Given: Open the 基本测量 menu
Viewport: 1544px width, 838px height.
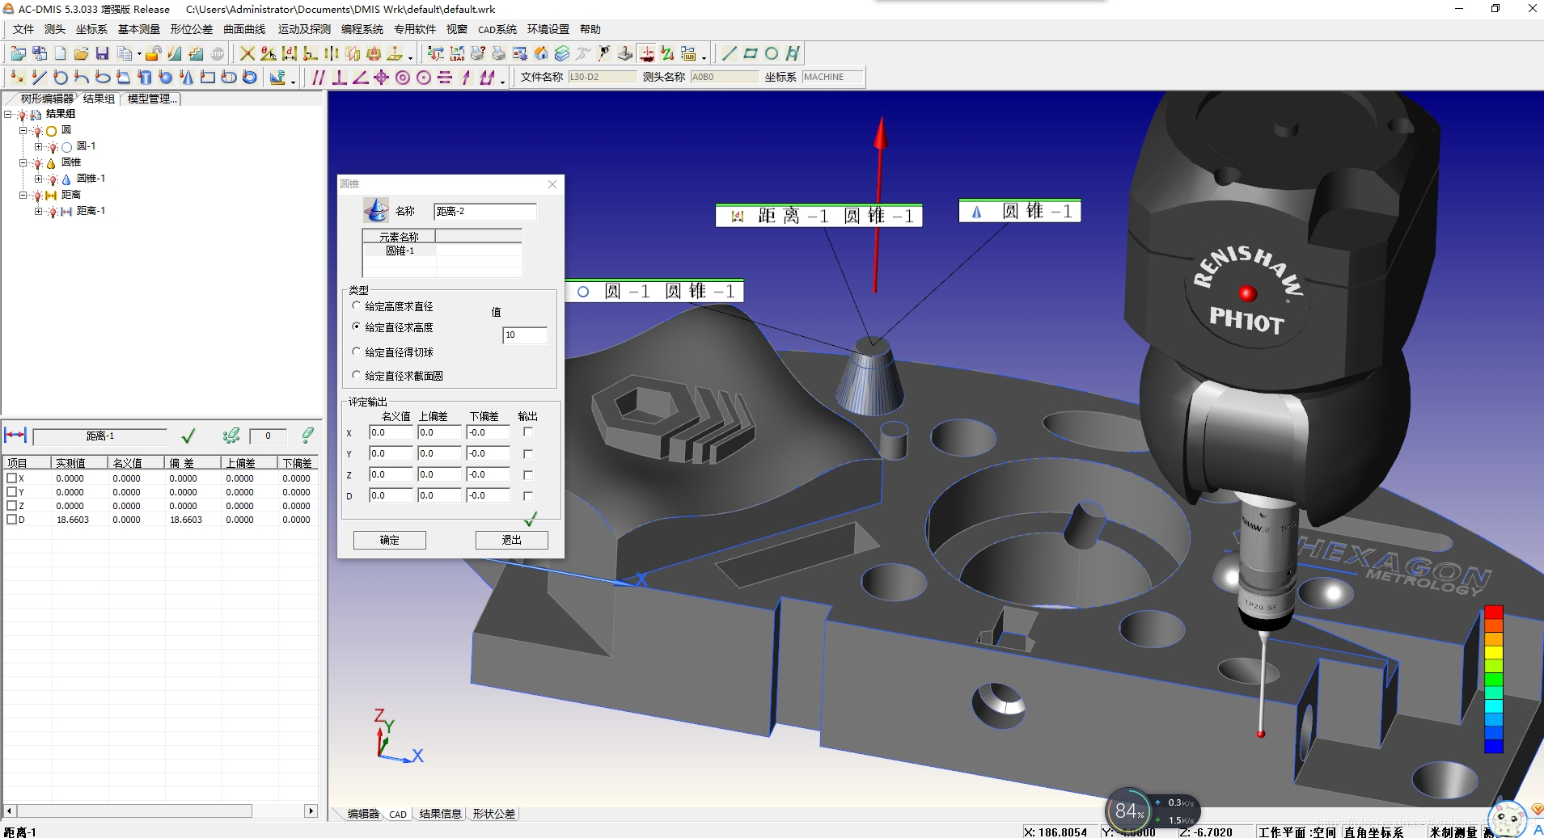Looking at the screenshot, I should click(x=139, y=29).
